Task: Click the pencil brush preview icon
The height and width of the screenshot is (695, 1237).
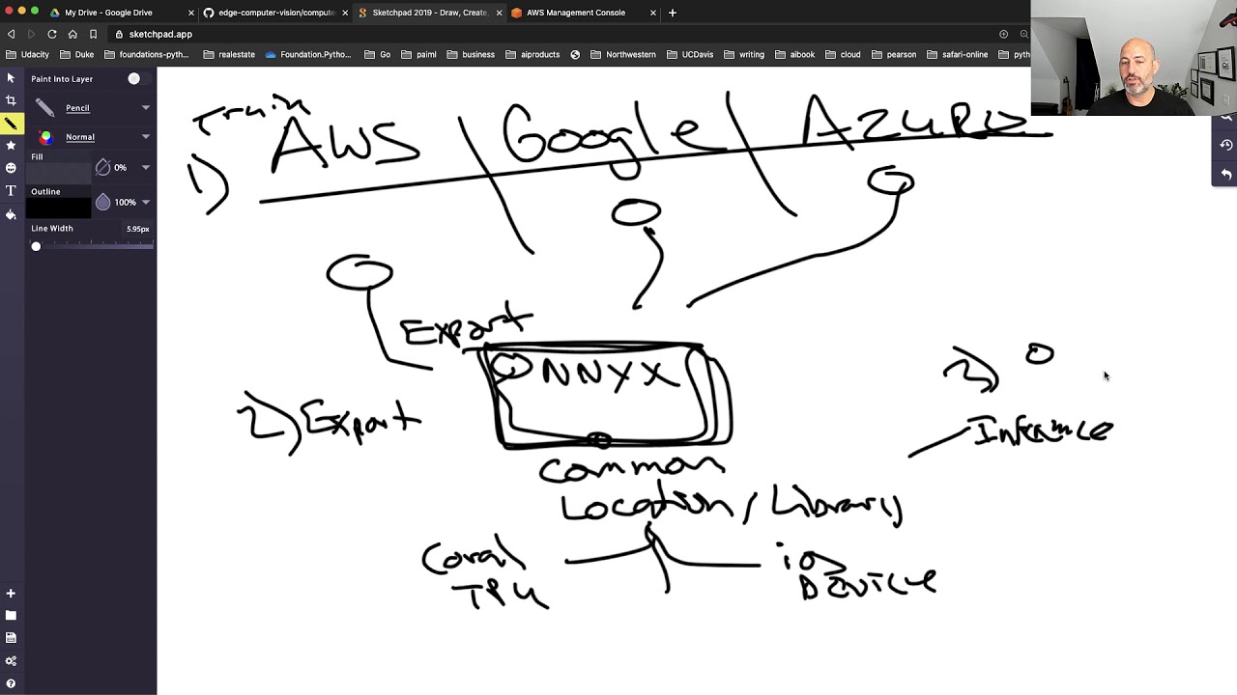Action: tap(44, 107)
